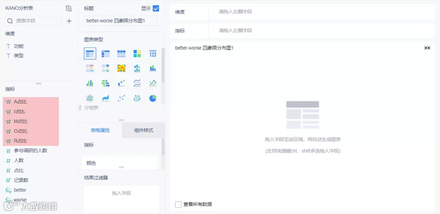Choose the clustered bubble chart icon
Screen dimensions: 440x214
[137, 98]
